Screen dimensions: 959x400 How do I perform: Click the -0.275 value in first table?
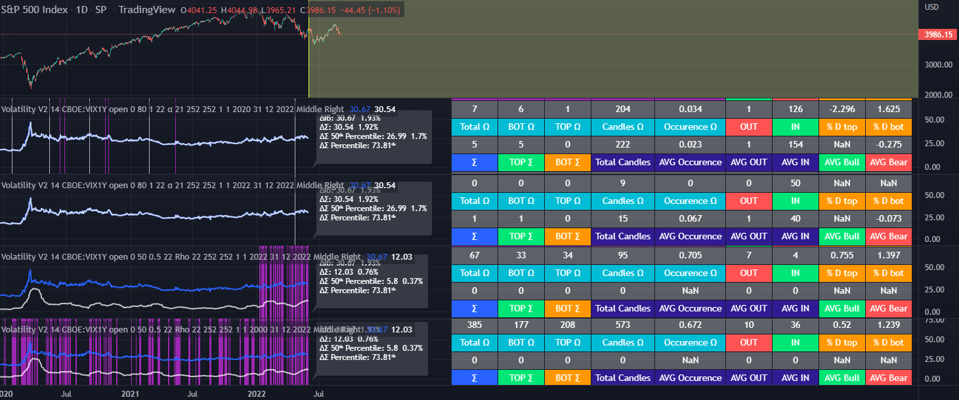(x=888, y=144)
